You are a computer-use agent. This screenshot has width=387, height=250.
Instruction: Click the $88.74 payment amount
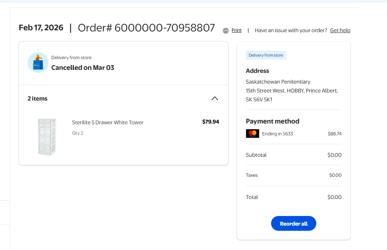pos(334,134)
